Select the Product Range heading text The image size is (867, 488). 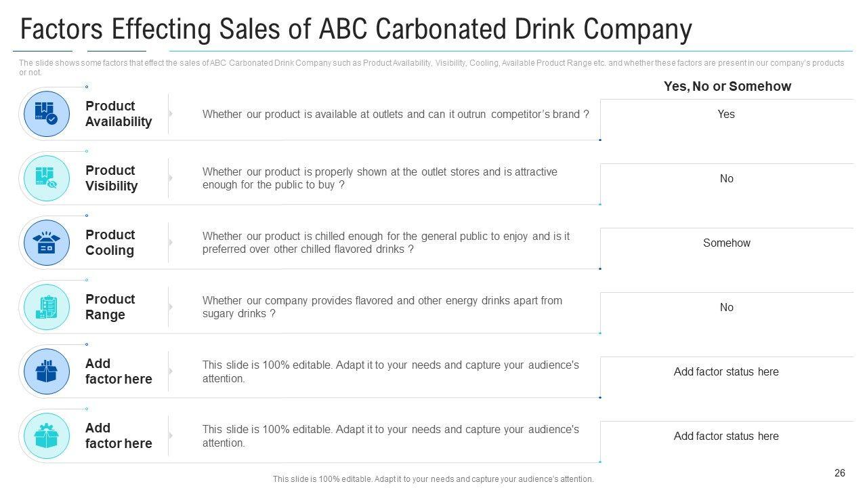coord(110,307)
